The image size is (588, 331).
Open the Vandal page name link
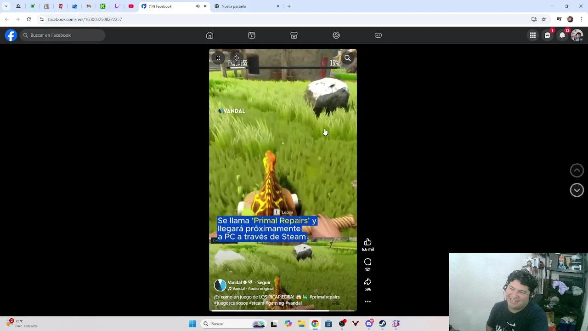point(235,282)
